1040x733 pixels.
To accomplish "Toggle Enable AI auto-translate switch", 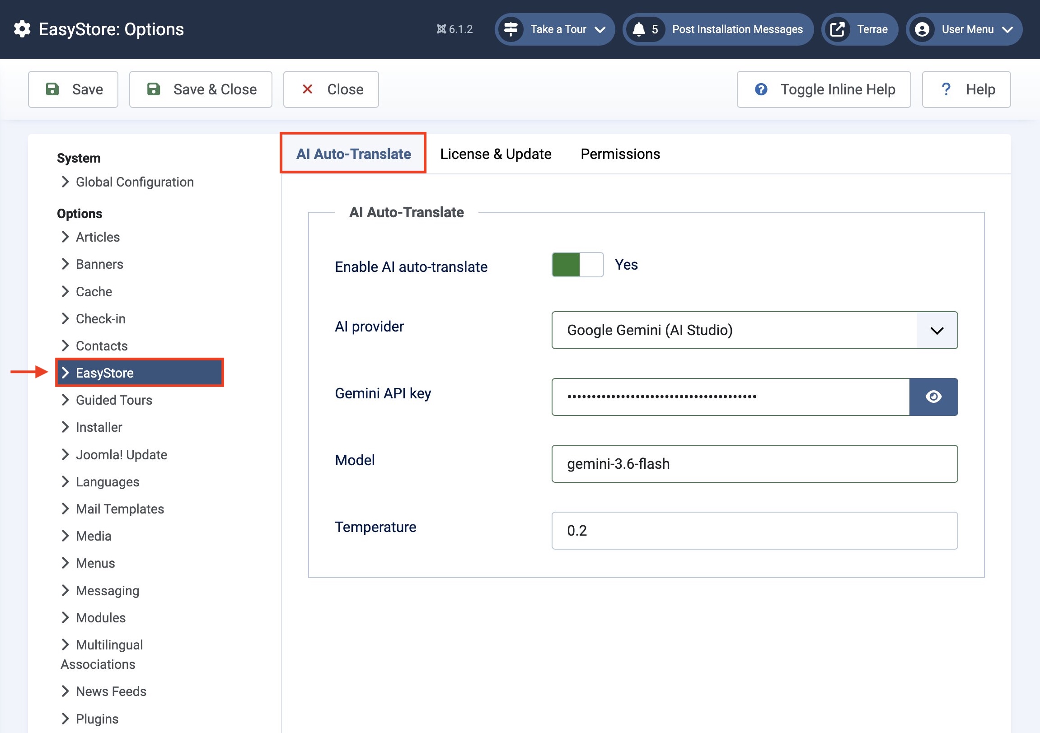I will tap(577, 265).
